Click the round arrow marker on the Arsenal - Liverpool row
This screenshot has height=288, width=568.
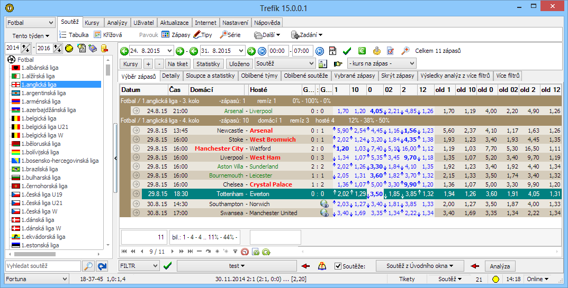136,111
